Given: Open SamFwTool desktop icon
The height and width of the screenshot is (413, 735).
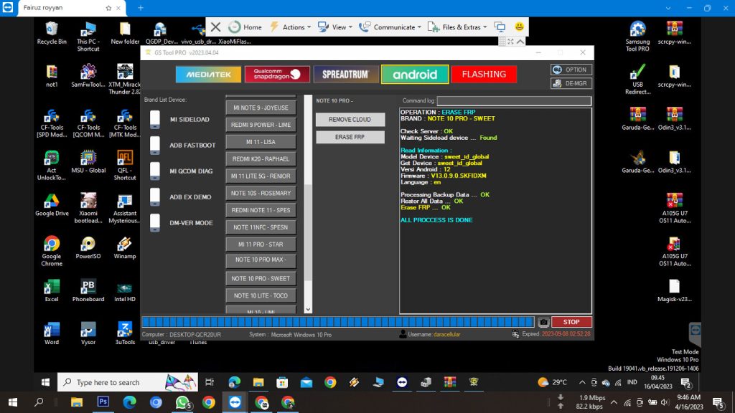Looking at the screenshot, I should click(x=88, y=76).
